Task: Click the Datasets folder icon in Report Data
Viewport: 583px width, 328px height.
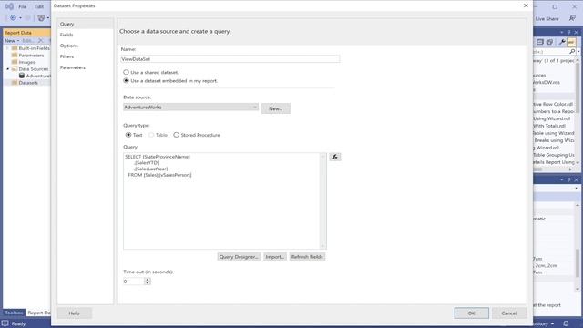Action: [15, 83]
